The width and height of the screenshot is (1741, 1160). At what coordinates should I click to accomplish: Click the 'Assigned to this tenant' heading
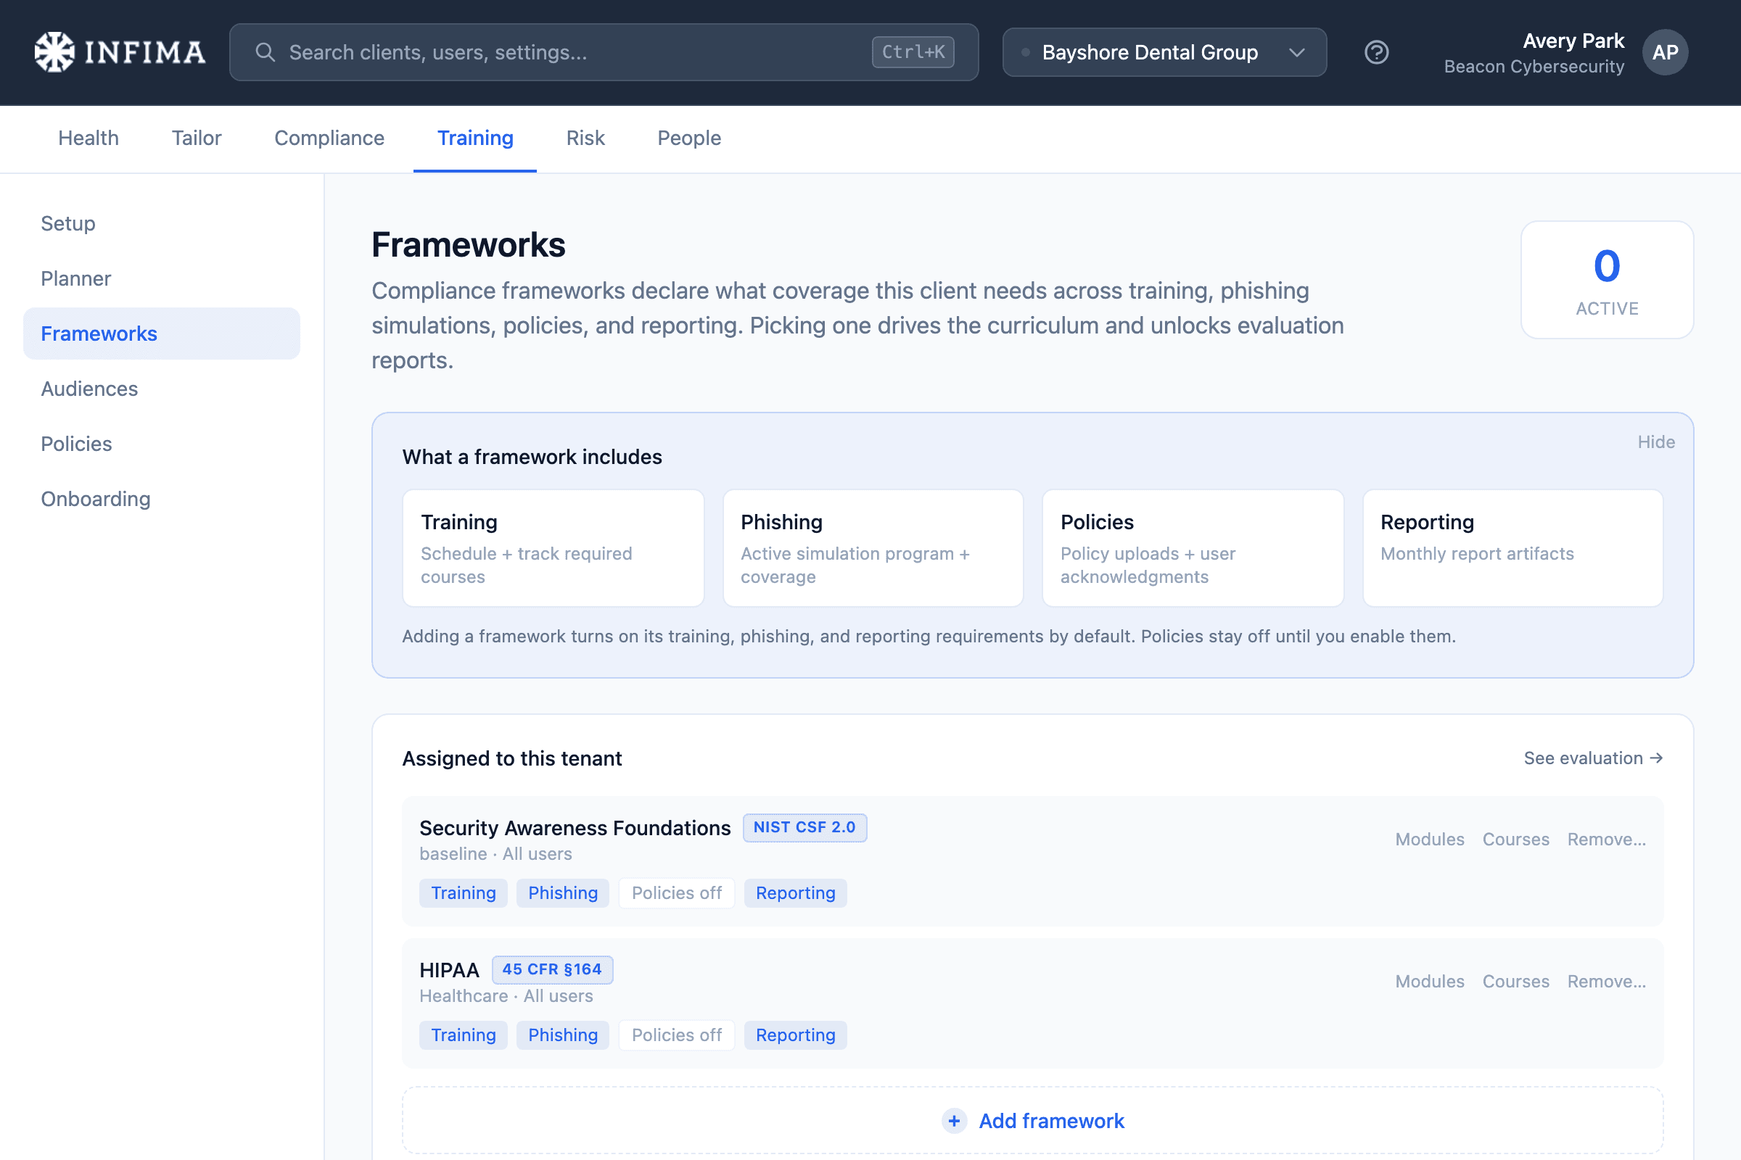pos(512,758)
